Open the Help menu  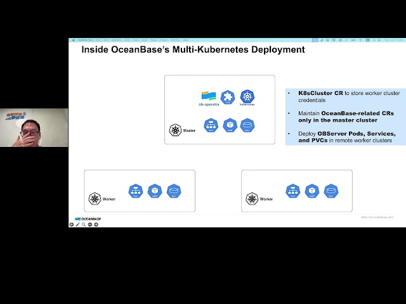[x=186, y=40]
